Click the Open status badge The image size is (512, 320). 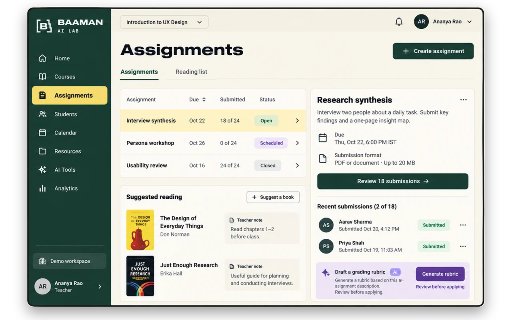[x=266, y=121]
